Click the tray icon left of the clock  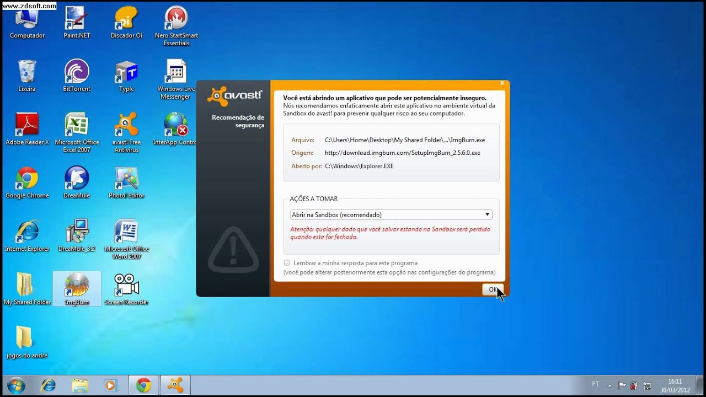pyautogui.click(x=647, y=385)
